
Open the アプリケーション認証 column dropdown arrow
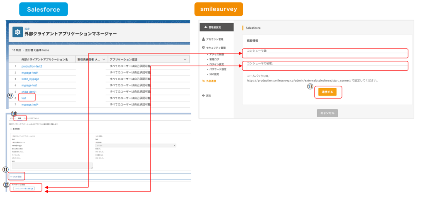pos(185,59)
